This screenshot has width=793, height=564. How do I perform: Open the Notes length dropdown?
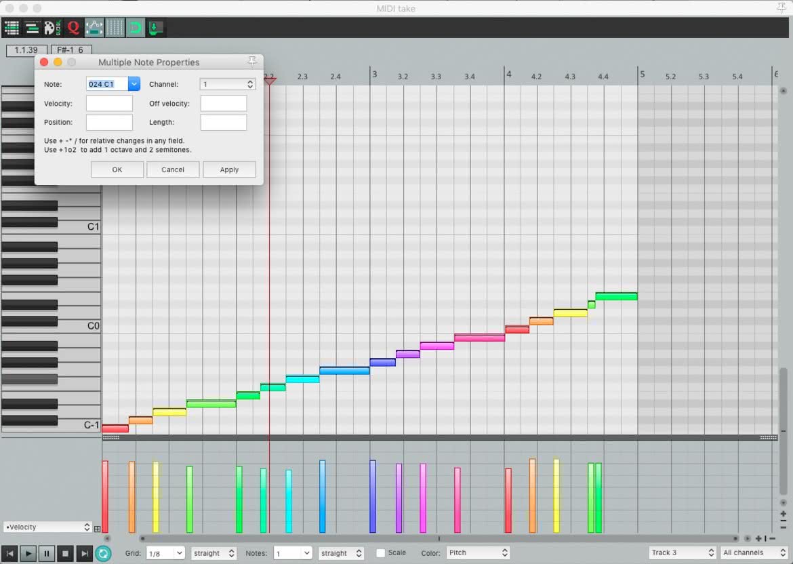point(293,553)
